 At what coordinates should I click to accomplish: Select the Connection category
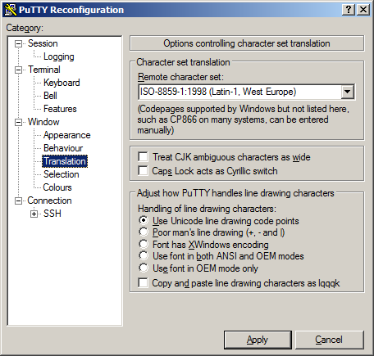pyautogui.click(x=49, y=201)
